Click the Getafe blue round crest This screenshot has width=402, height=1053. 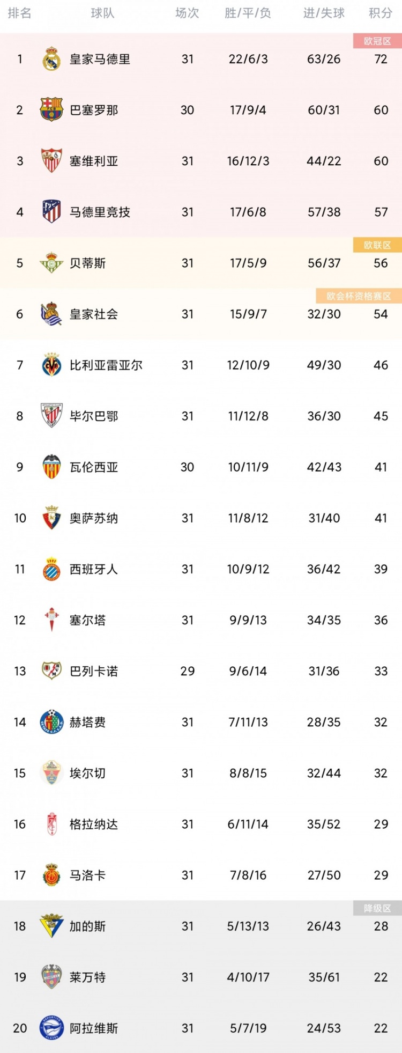pyautogui.click(x=51, y=722)
